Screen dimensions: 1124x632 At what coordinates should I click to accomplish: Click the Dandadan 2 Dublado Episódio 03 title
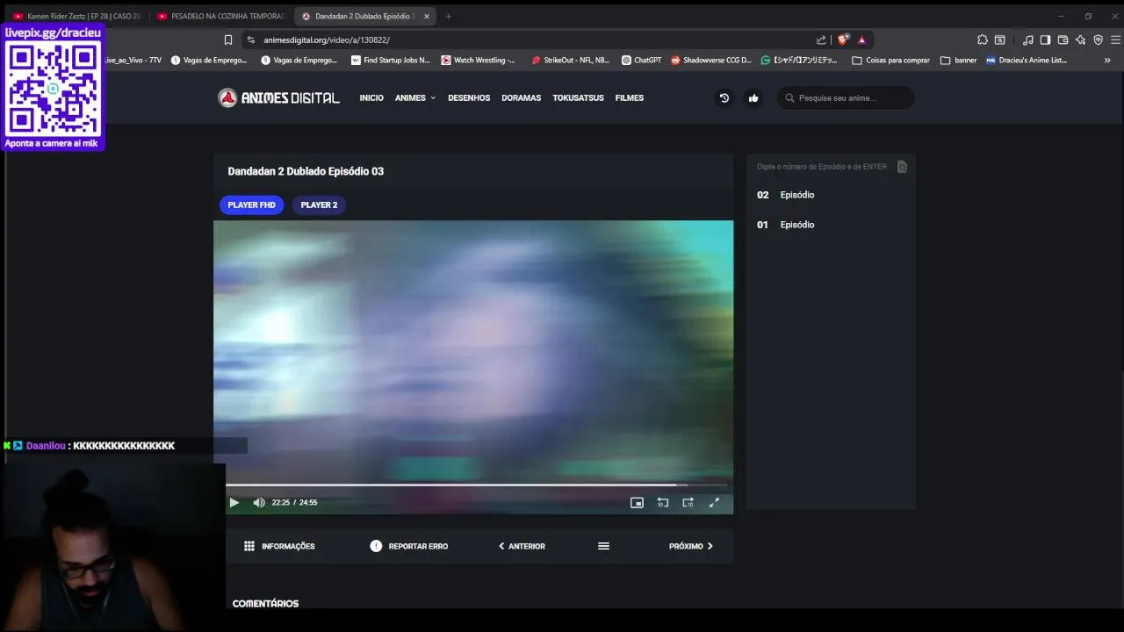[306, 171]
